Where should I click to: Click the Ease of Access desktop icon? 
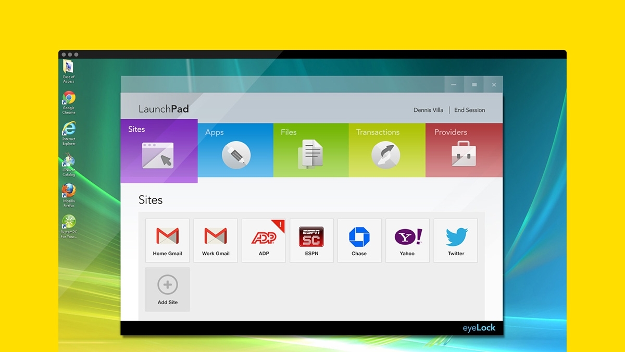[x=69, y=72]
